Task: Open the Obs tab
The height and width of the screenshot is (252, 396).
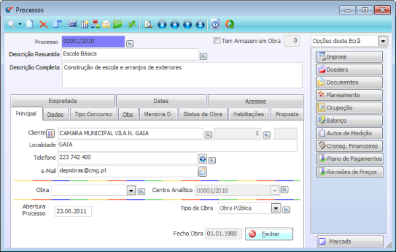Action: (x=128, y=114)
